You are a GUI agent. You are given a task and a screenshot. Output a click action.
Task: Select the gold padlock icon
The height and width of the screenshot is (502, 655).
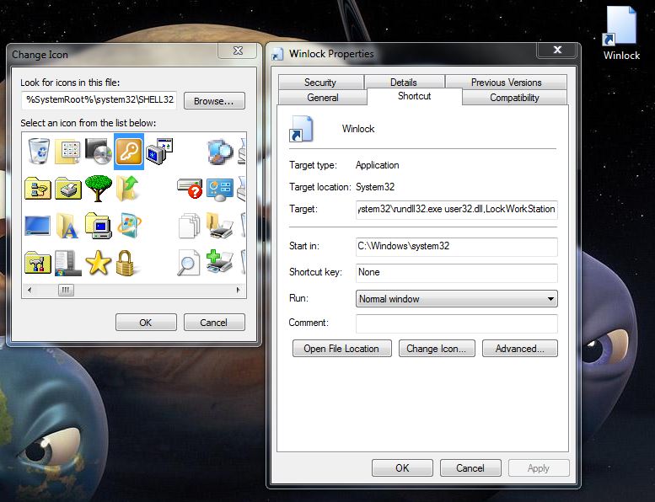pos(125,264)
